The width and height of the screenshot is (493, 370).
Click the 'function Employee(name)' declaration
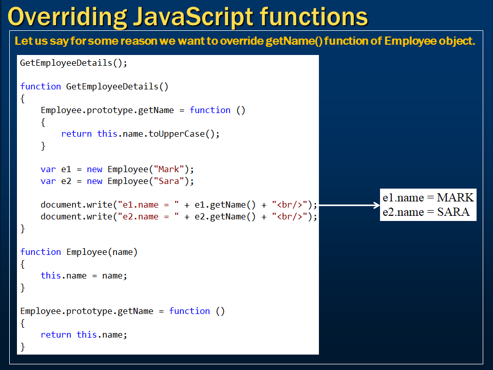coord(79,252)
